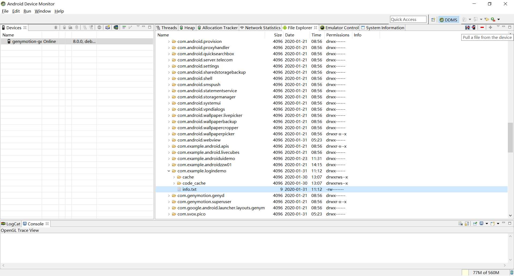Expand the code_cache folder
The height and width of the screenshot is (276, 514).
(x=174, y=183)
